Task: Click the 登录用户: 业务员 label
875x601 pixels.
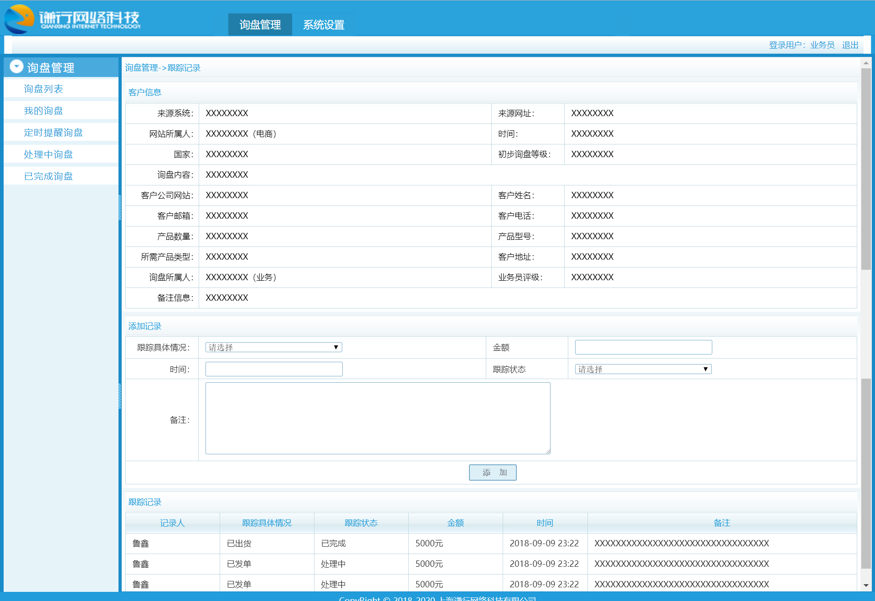Action: [x=802, y=45]
